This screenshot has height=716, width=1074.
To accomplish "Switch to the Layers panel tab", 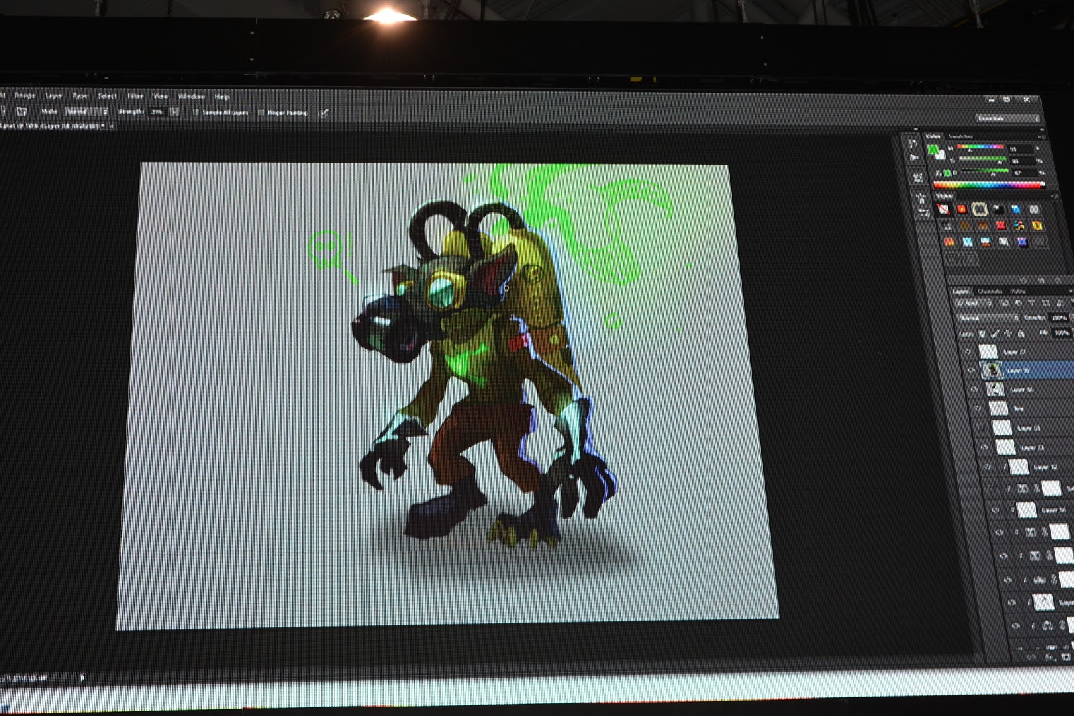I will (x=961, y=292).
